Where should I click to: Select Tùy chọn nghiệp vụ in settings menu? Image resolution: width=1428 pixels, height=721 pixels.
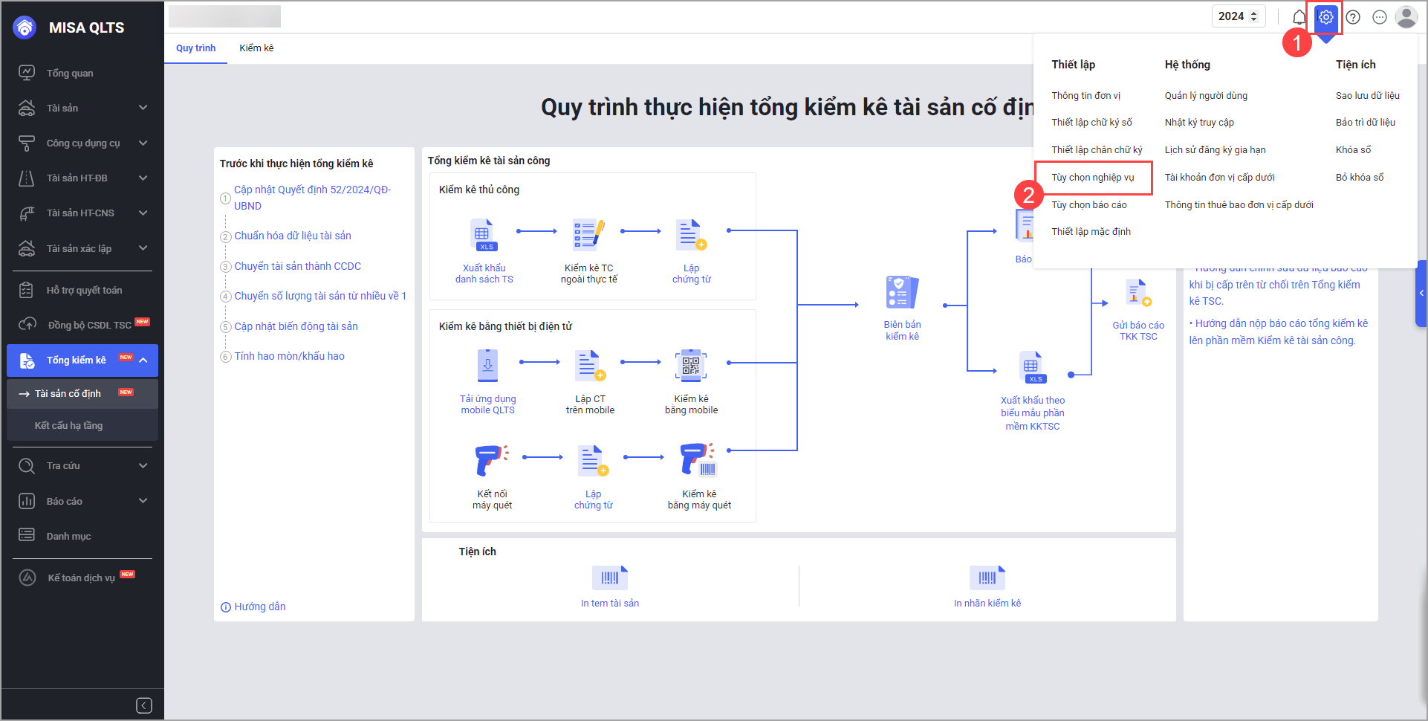click(x=1093, y=178)
